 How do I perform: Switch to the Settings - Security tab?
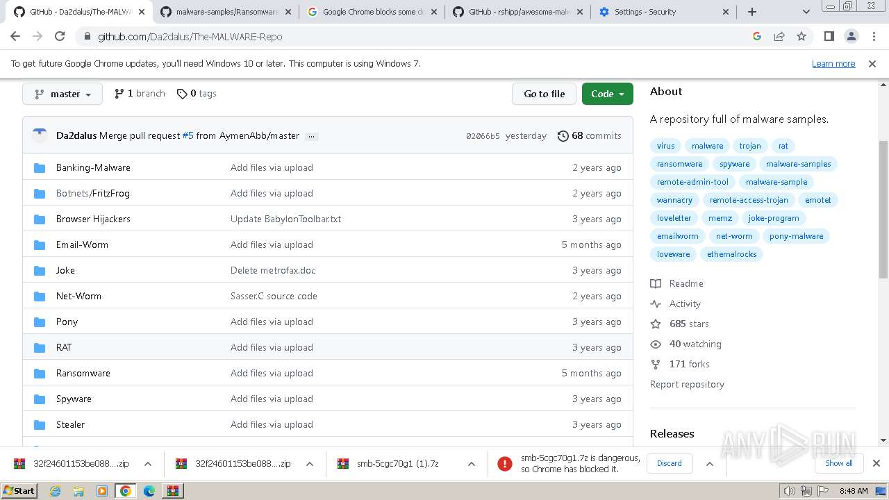pos(665,12)
